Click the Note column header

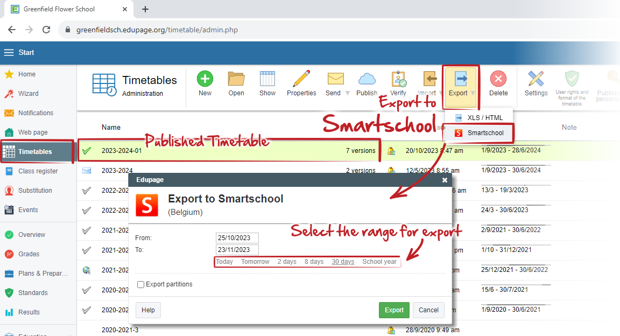569,128
